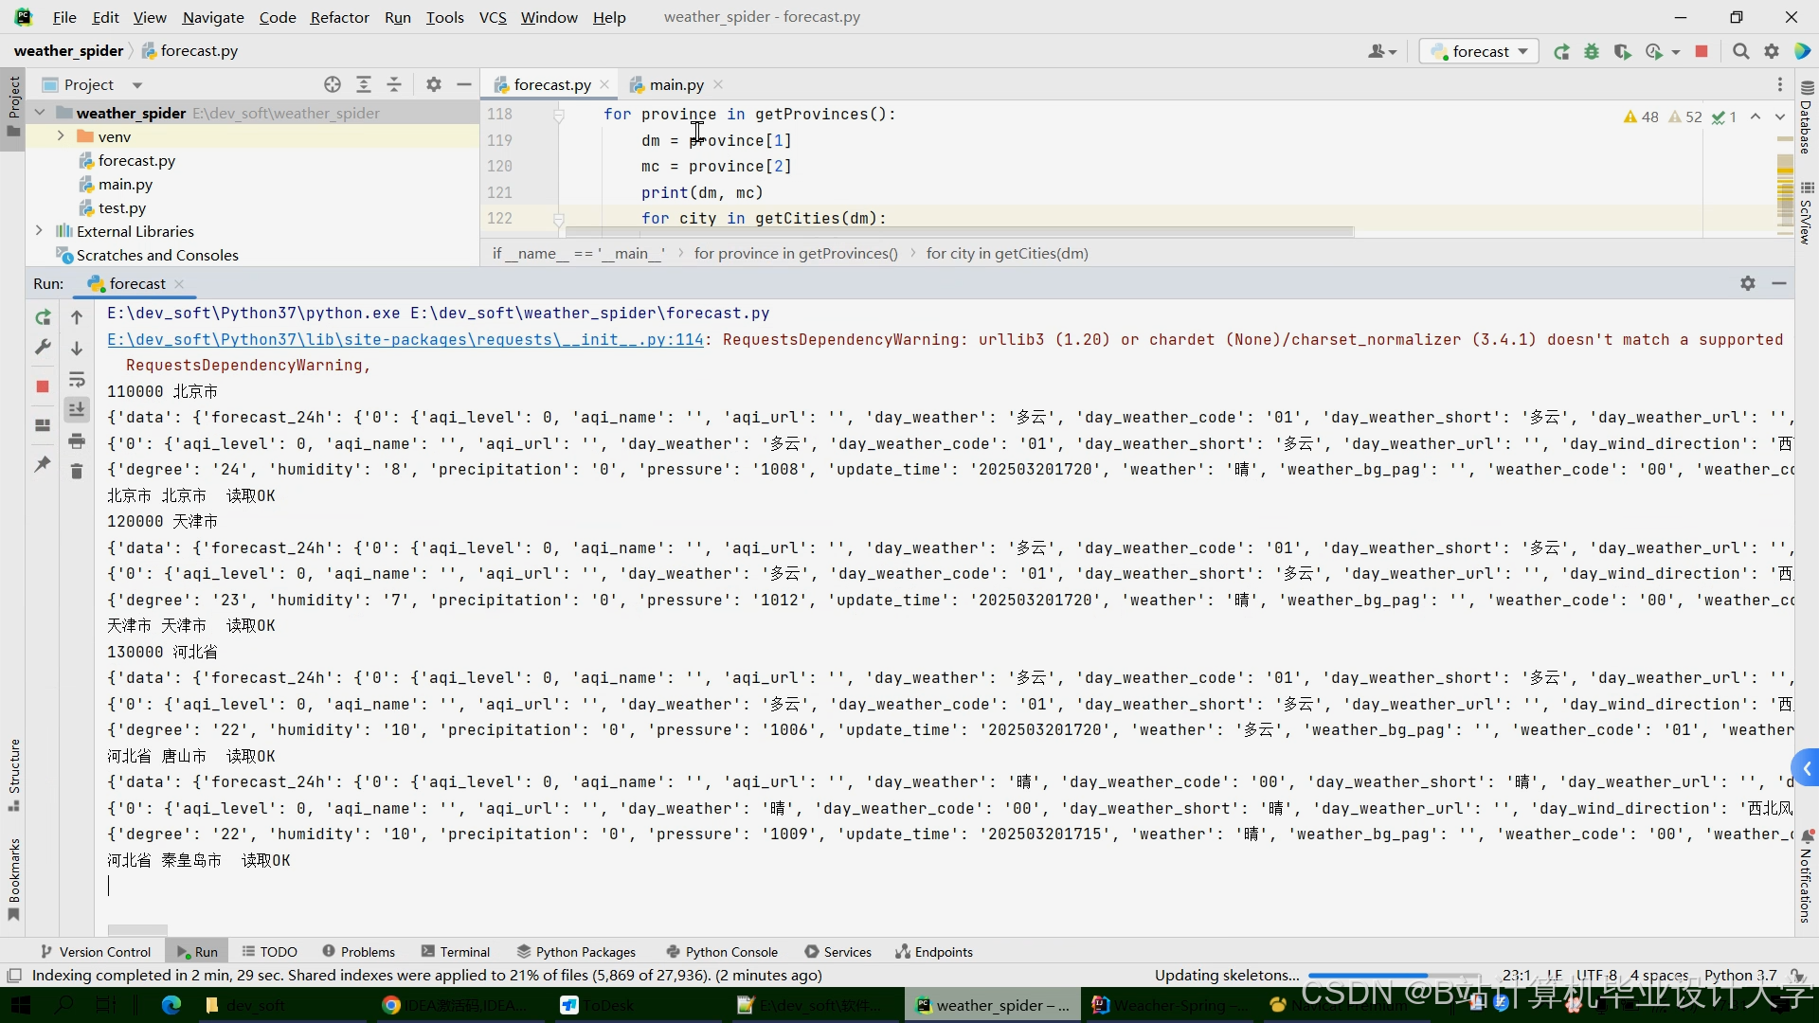Toggle scroll to end in the Run console
The width and height of the screenshot is (1819, 1023).
pyautogui.click(x=77, y=409)
